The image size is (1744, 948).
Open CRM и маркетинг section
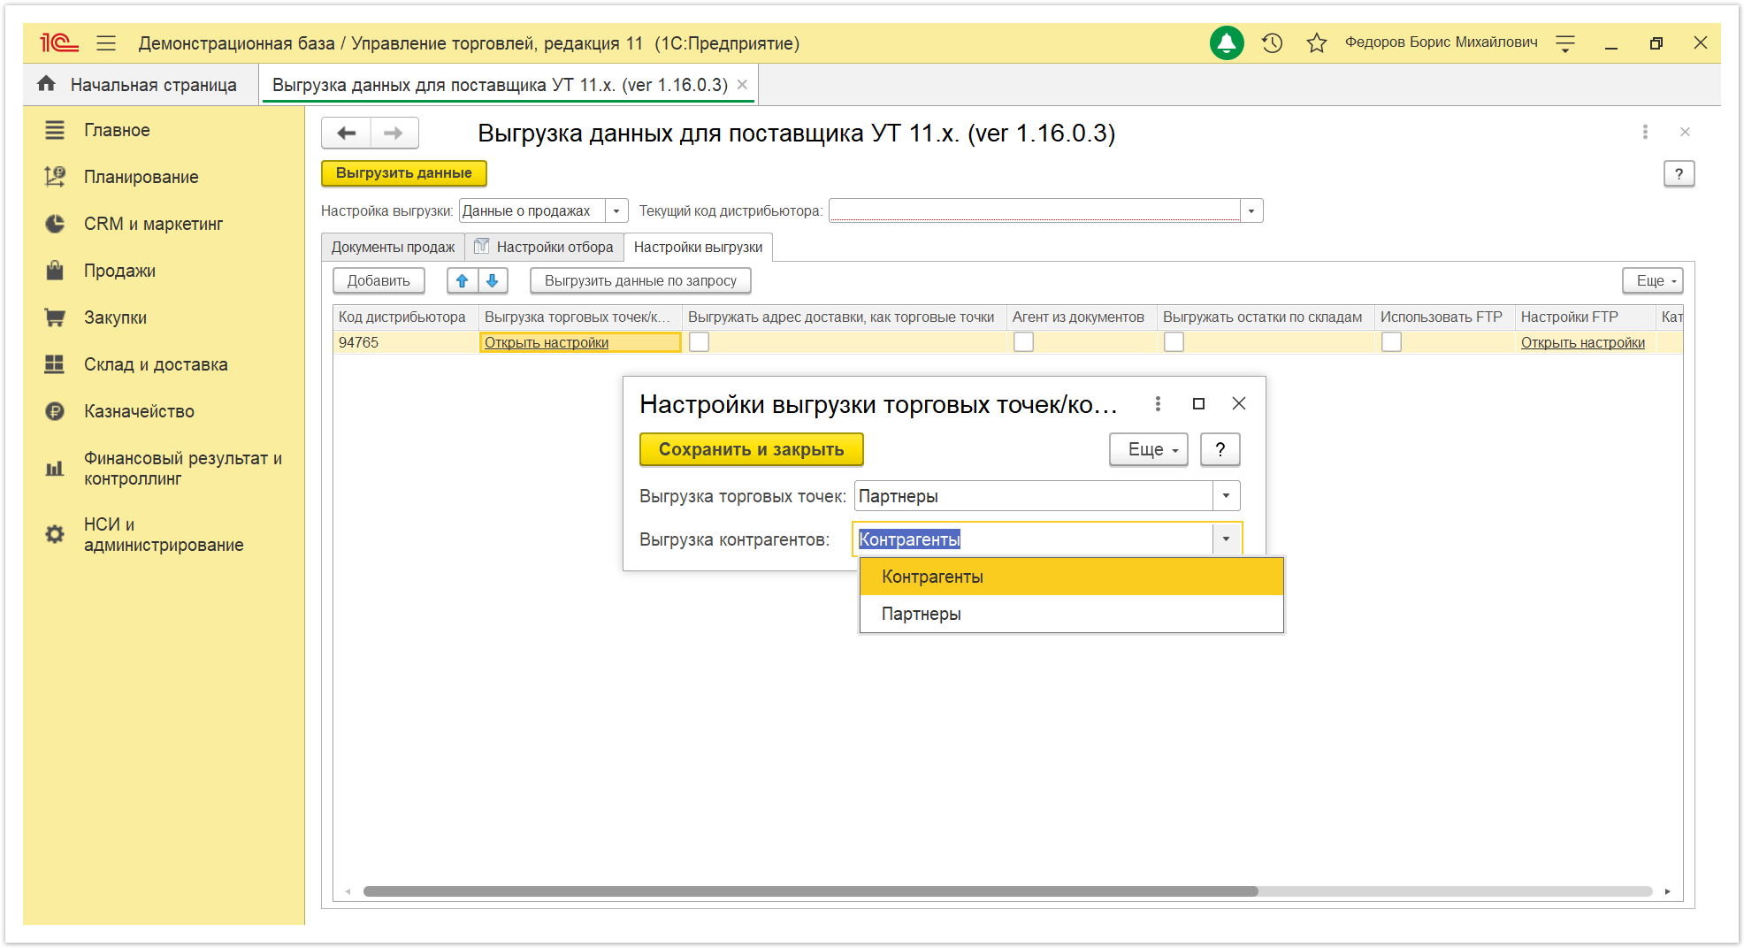pyautogui.click(x=153, y=224)
